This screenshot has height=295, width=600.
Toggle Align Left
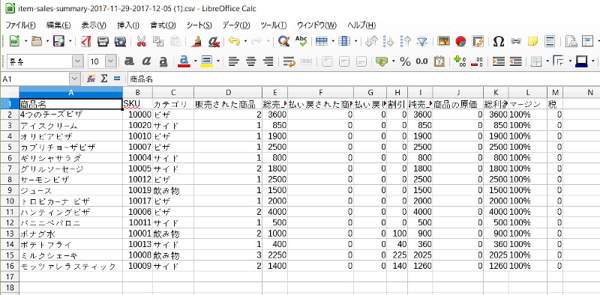pos(233,61)
